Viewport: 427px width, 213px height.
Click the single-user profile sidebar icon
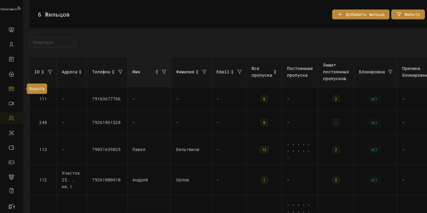11,45
